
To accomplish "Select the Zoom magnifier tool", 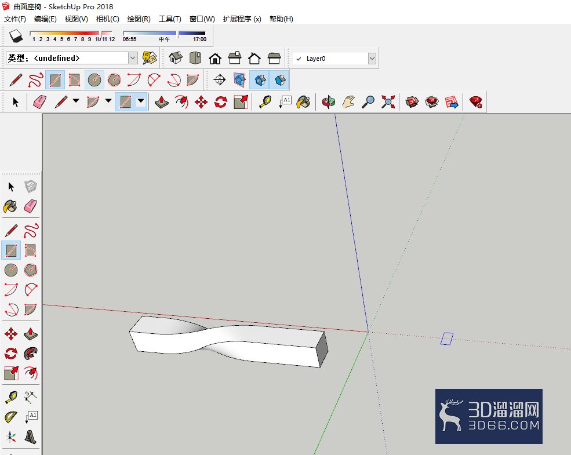I will point(368,102).
